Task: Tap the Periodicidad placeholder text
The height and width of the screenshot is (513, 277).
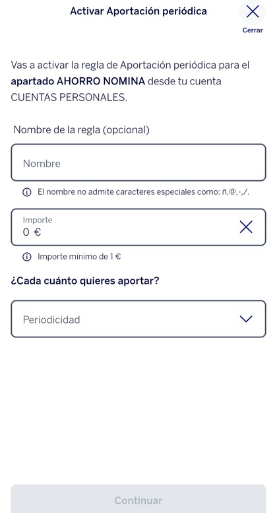Action: click(51, 320)
